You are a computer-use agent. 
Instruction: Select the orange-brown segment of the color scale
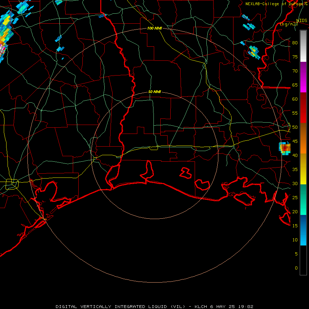(303, 138)
